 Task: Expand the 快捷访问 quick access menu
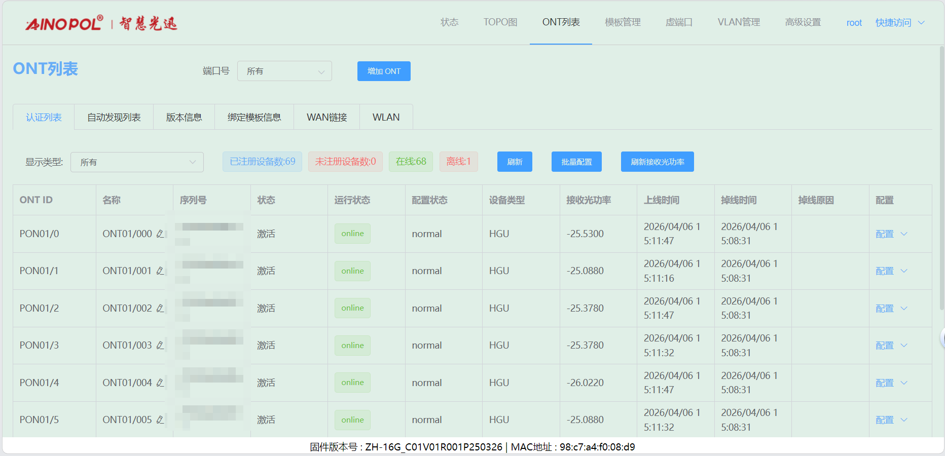[900, 23]
